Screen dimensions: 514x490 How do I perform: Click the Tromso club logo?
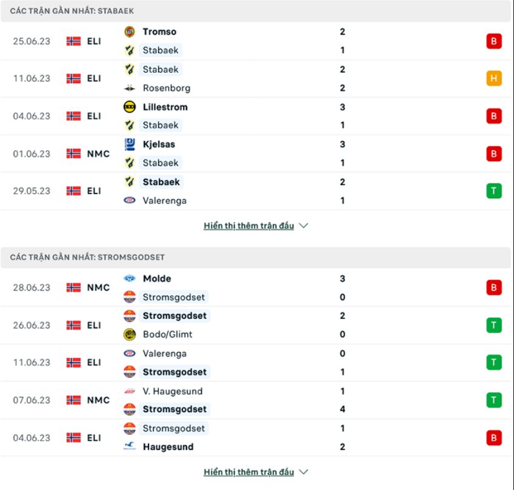129,32
